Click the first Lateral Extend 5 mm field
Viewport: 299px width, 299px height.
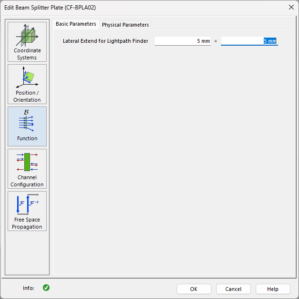183,41
